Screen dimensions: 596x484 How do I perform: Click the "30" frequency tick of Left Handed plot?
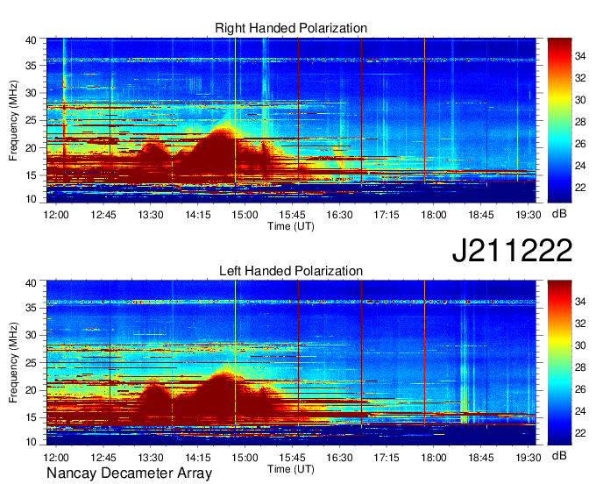(x=31, y=335)
